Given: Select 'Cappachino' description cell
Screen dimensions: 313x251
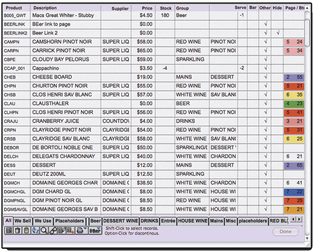Looking at the screenshot, I should click(x=46, y=68).
